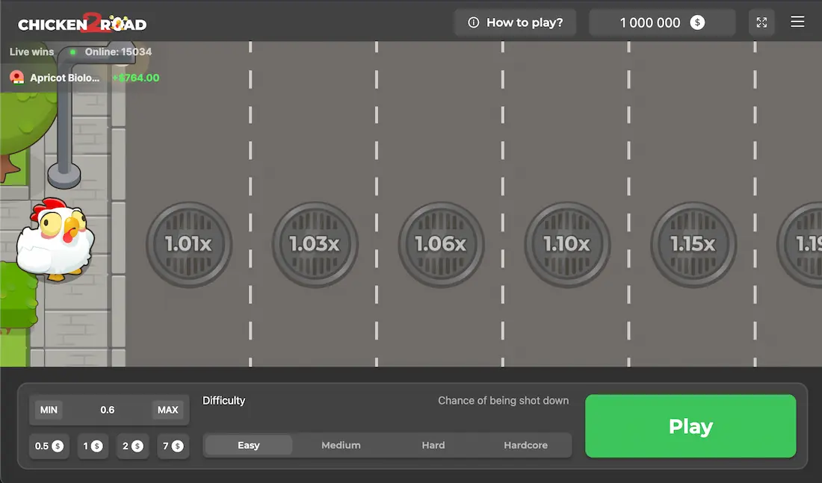Viewport: 822px width, 483px height.
Task: Set bet to MIN
Action: [x=49, y=410]
